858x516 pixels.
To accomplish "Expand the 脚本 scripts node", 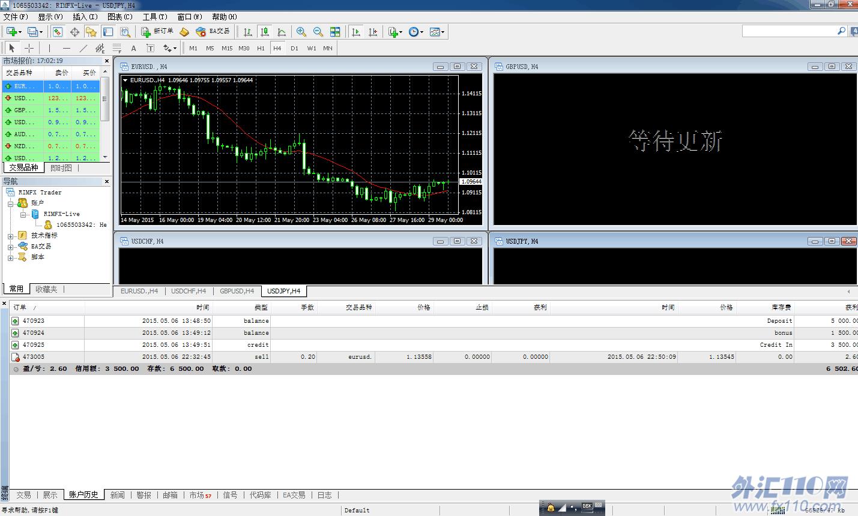I will 10,257.
